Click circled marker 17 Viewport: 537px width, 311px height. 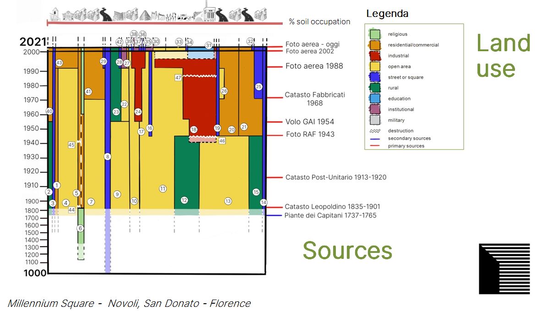pyautogui.click(x=141, y=132)
